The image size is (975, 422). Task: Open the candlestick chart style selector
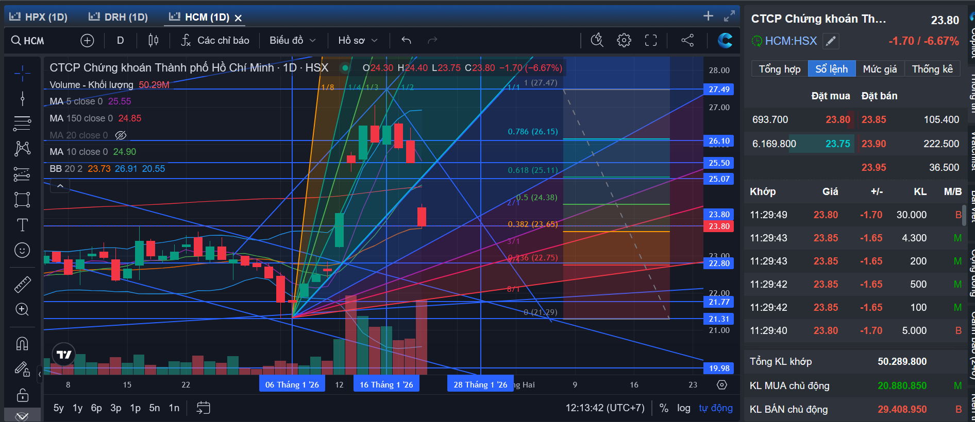154,40
